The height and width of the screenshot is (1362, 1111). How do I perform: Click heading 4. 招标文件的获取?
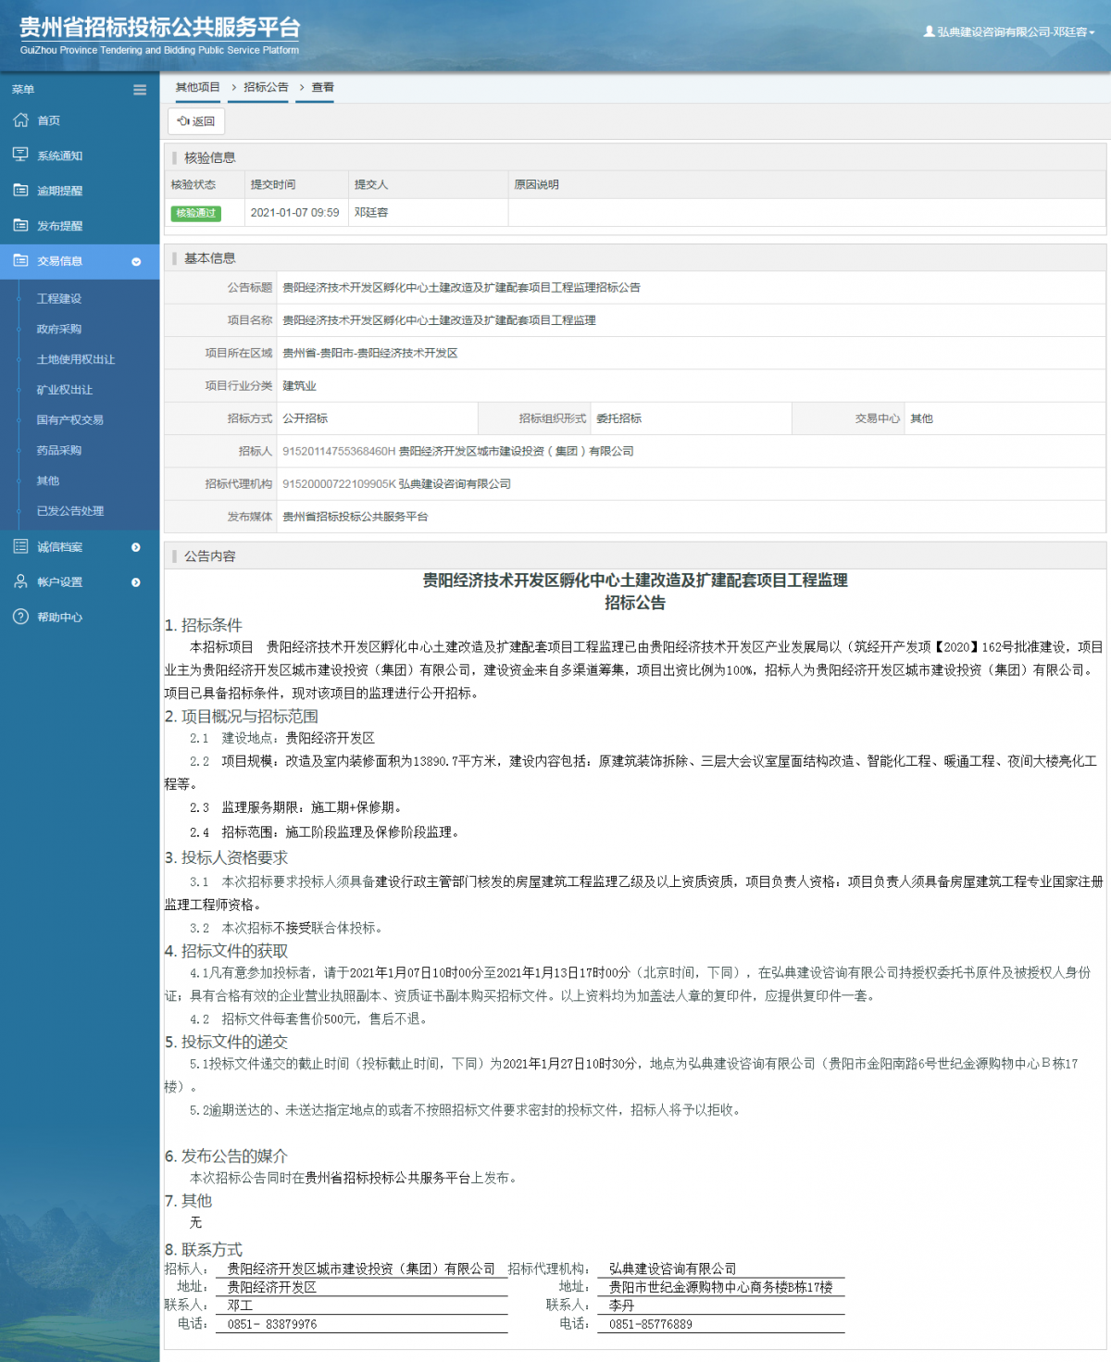pos(227,951)
